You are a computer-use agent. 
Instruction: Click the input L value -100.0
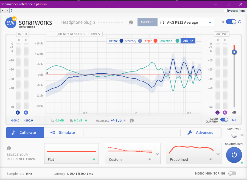tap(15, 121)
